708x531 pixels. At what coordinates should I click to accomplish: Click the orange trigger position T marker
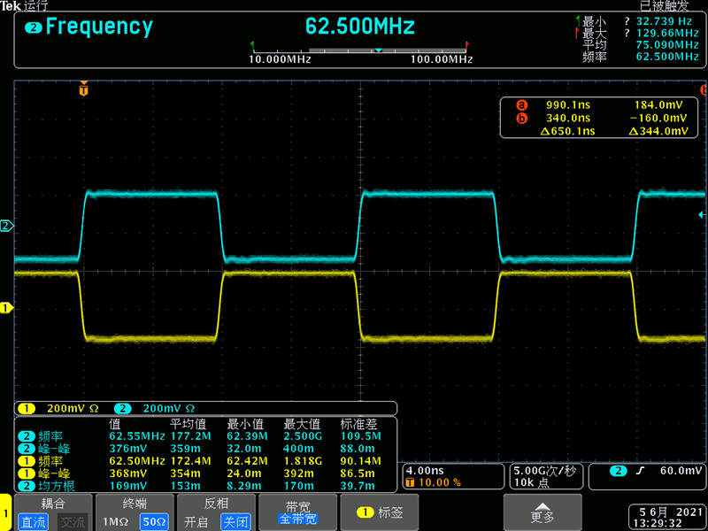click(84, 90)
